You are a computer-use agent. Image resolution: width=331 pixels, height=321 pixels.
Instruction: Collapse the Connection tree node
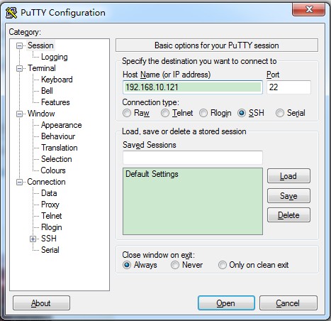19,182
